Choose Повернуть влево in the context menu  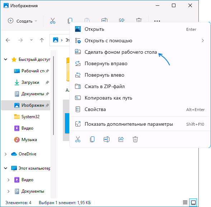140,75
